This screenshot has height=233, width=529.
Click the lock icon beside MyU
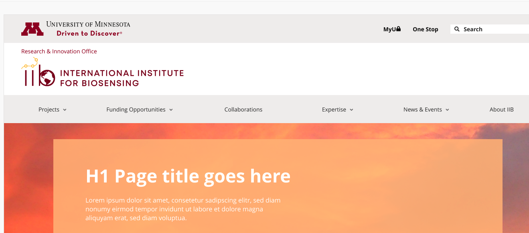coord(398,29)
